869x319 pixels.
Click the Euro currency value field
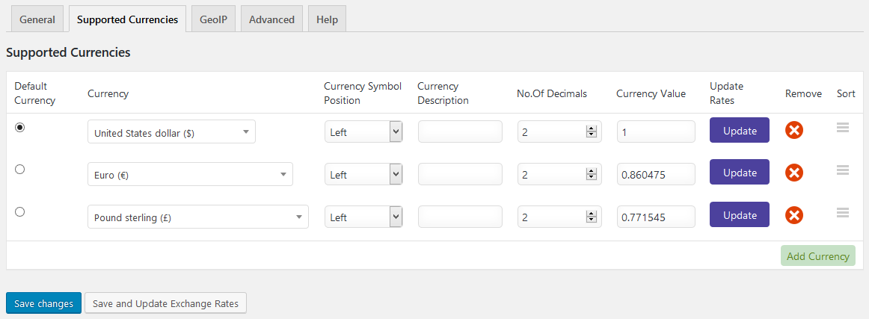[x=656, y=175]
